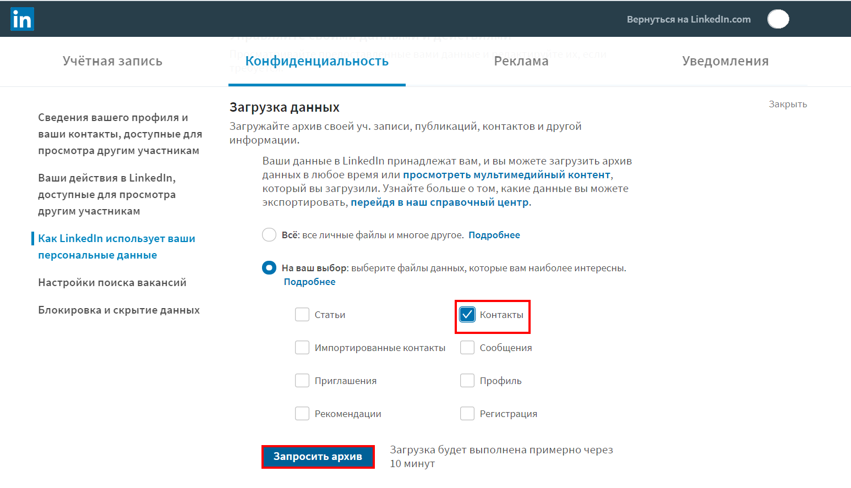Screen dimensions: 851x488
Task: Open the Уведомления tab
Action: click(x=725, y=61)
